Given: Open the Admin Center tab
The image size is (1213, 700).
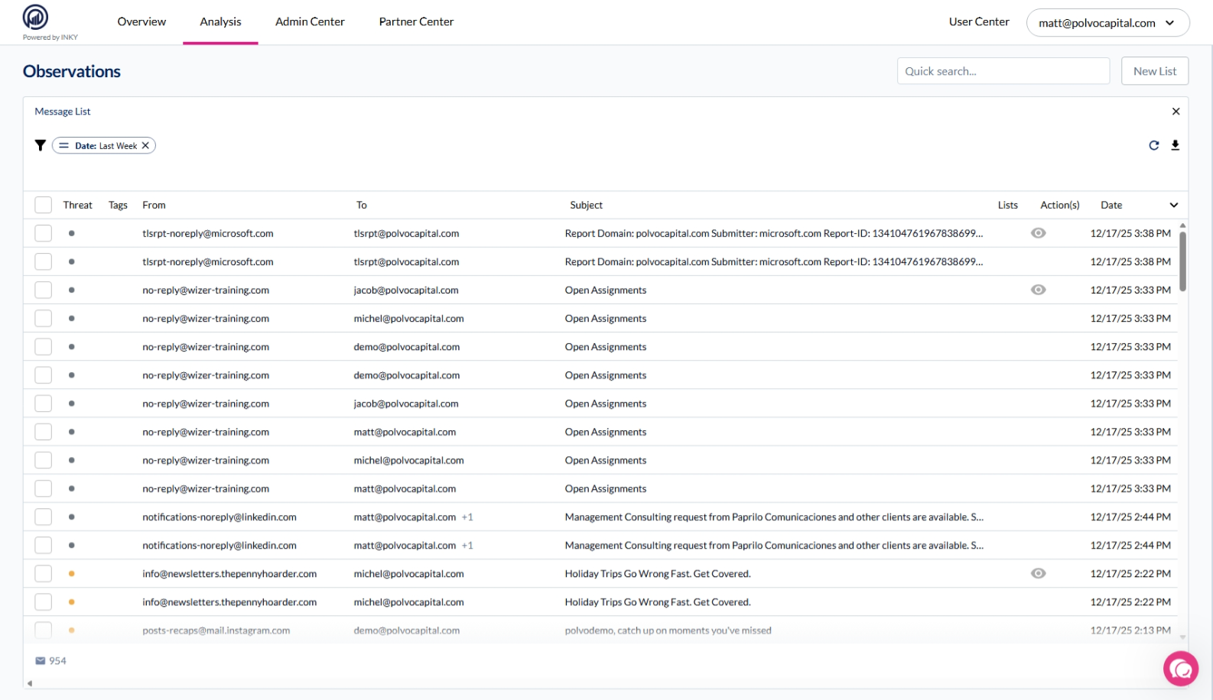Looking at the screenshot, I should click(310, 21).
